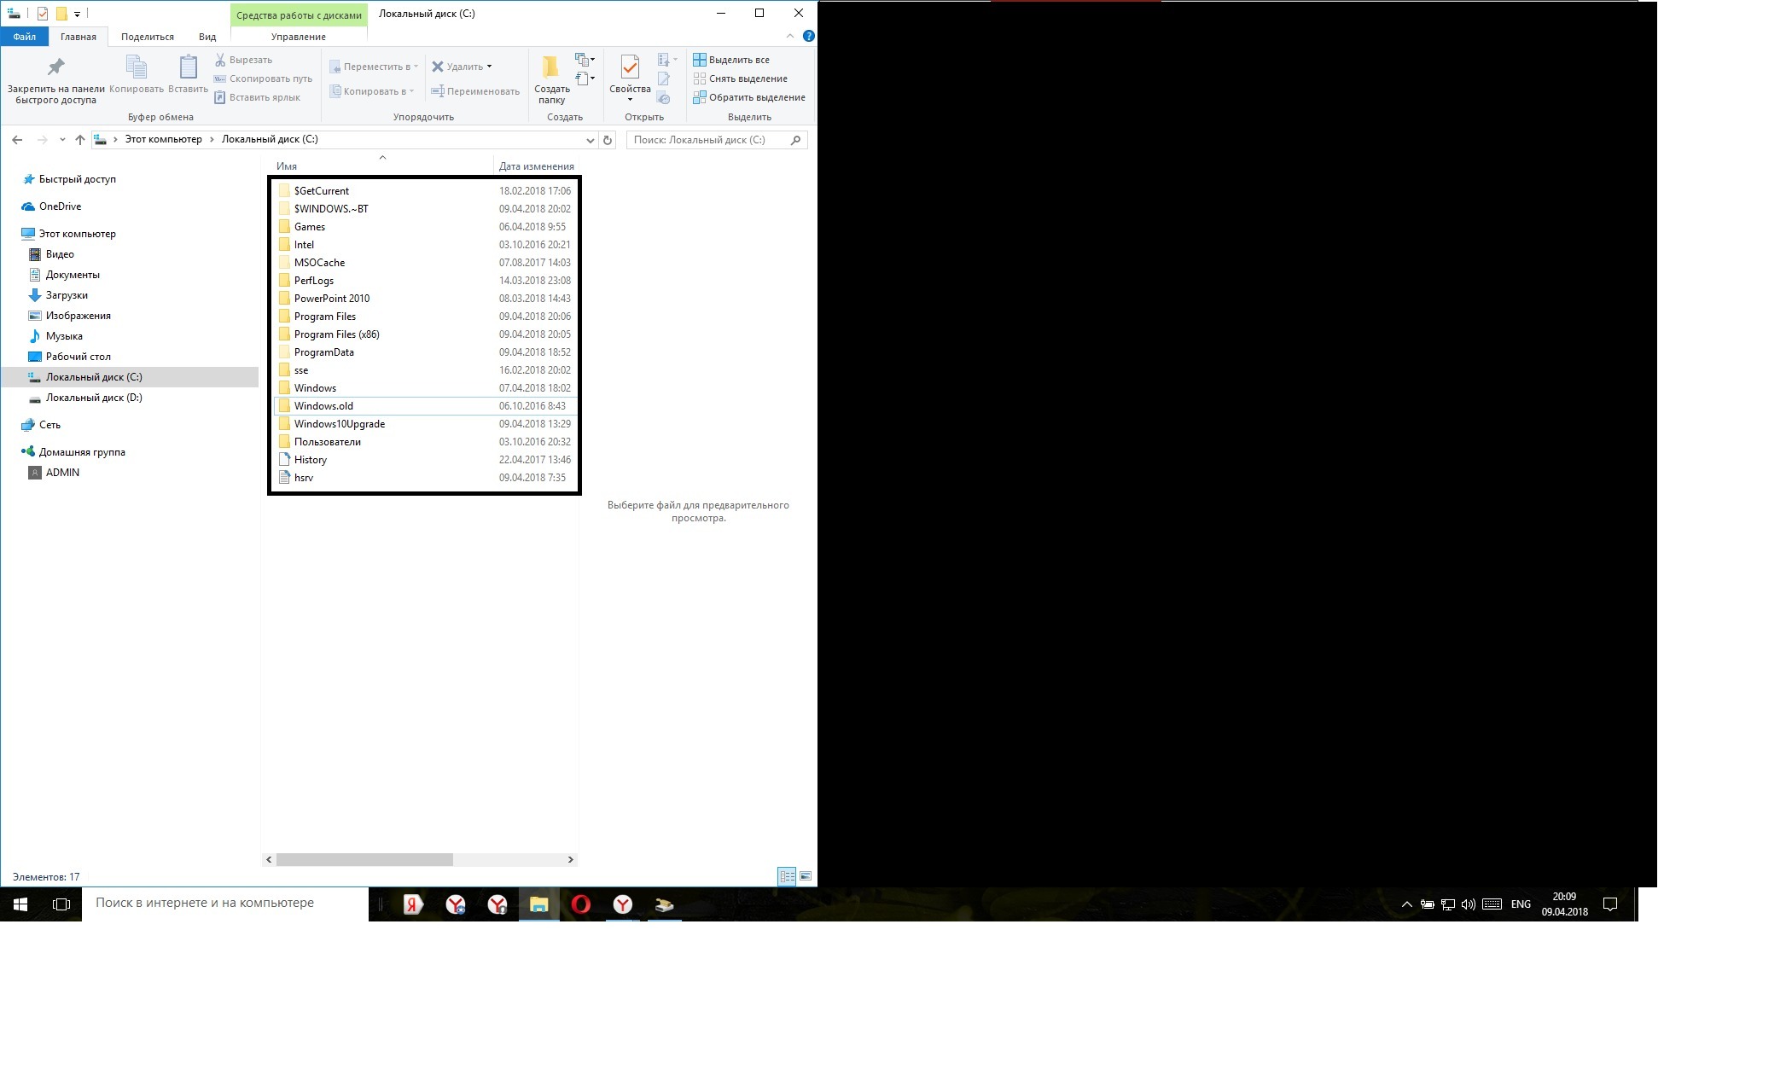Open the 'Свойства' icon in the ribbon
The height and width of the screenshot is (1087, 1792).
pos(630,67)
